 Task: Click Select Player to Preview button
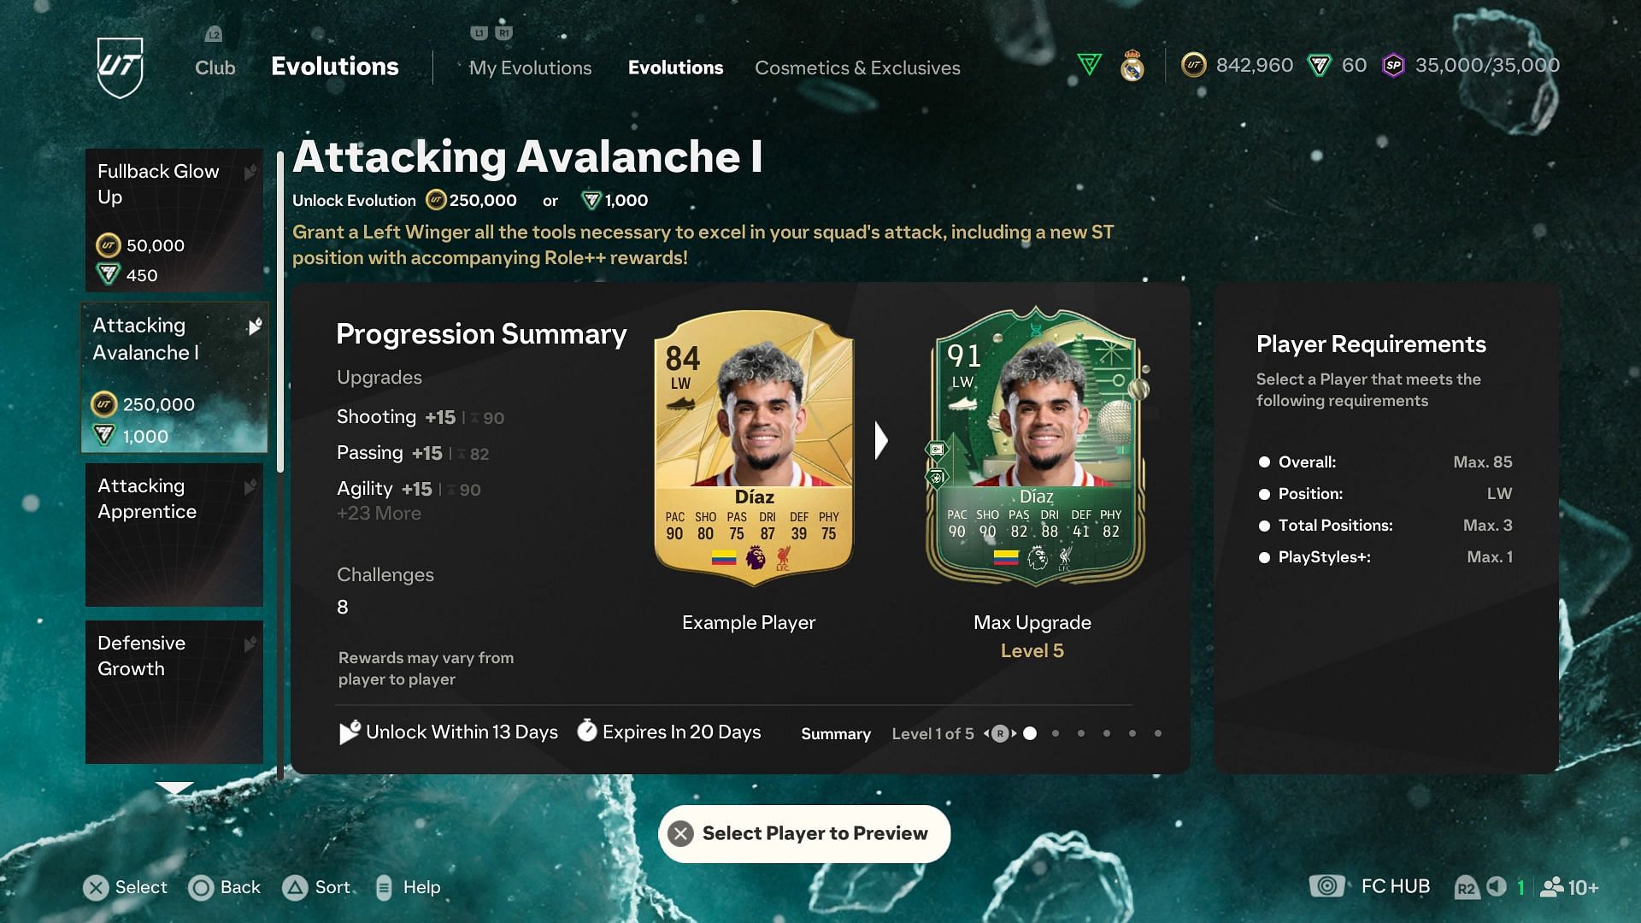pos(805,833)
